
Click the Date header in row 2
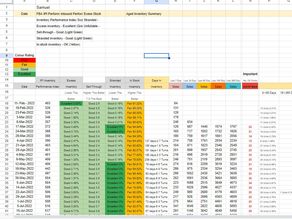coord(25,14)
